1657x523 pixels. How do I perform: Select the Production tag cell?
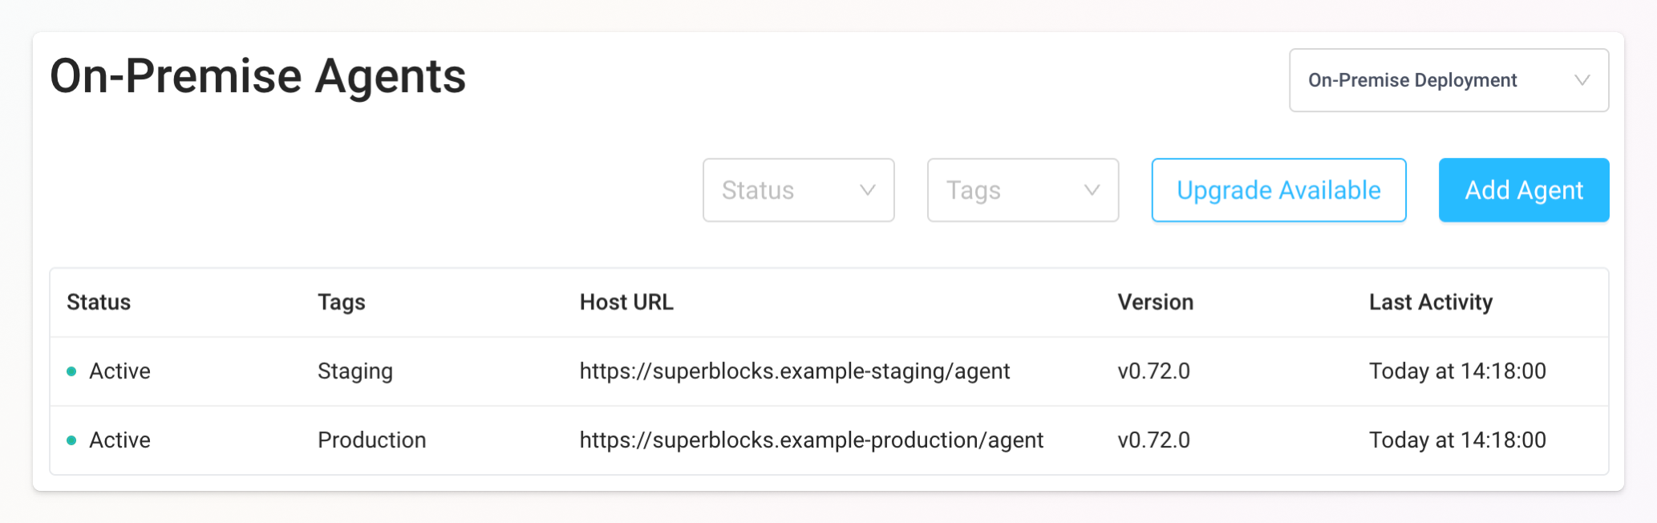point(371,440)
